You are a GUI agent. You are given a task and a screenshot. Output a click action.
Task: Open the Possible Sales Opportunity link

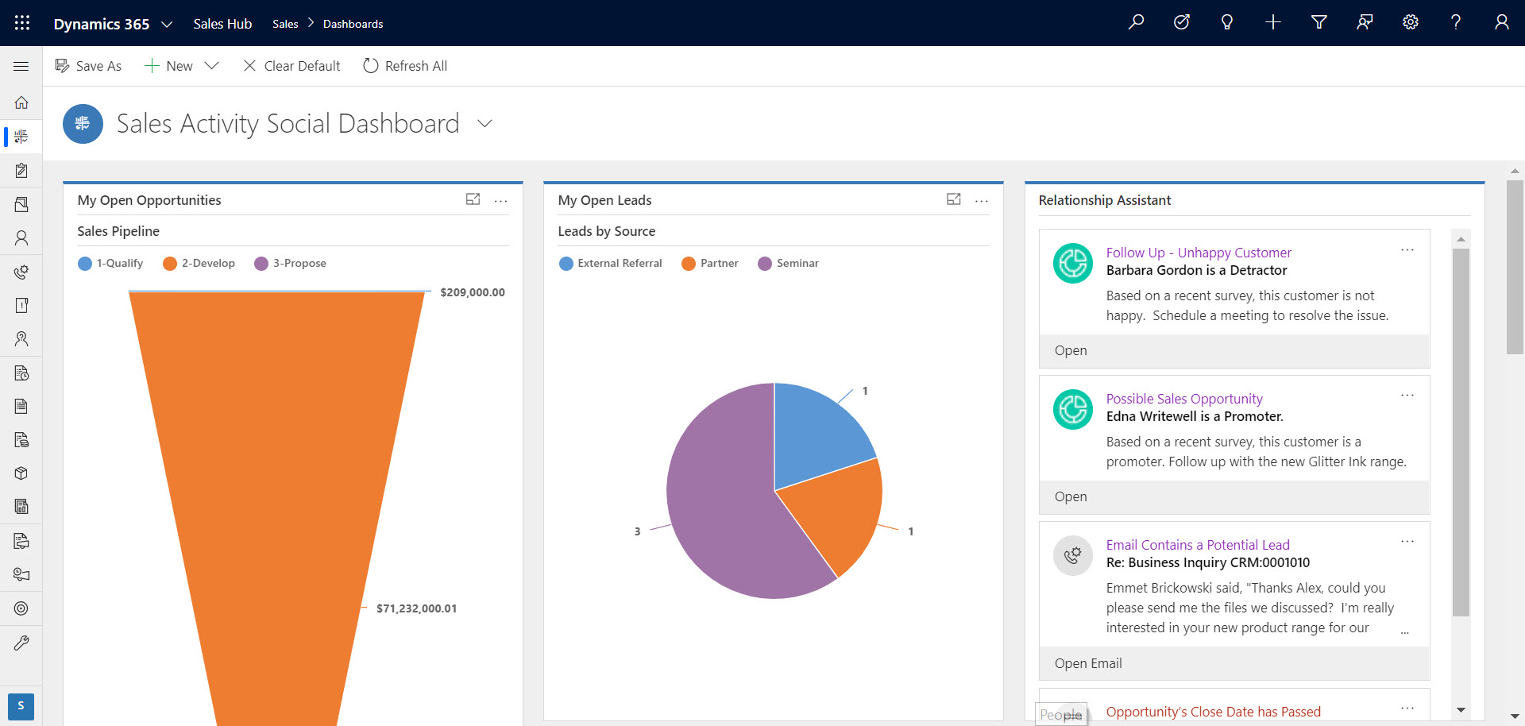[x=1184, y=399]
